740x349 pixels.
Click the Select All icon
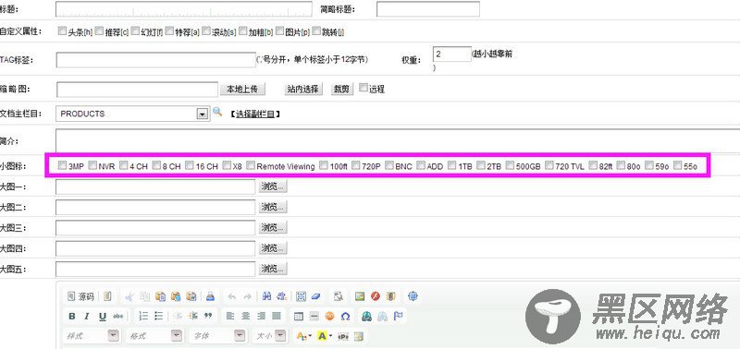tap(302, 296)
